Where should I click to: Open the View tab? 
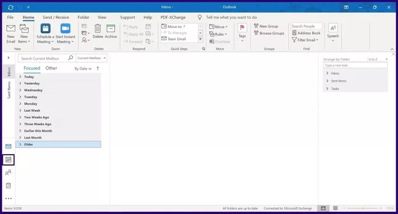click(102, 17)
